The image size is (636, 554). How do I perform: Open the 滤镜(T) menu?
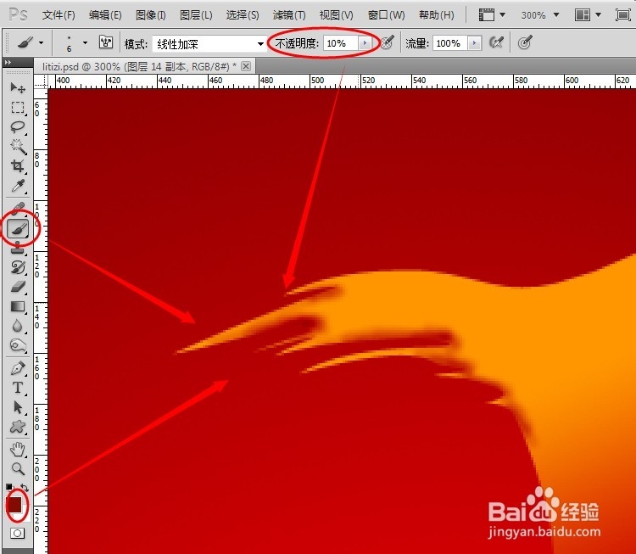point(289,15)
